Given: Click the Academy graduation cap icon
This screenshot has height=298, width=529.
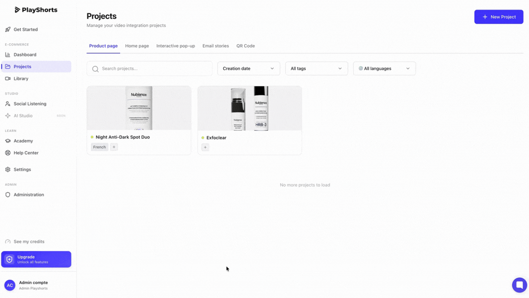Looking at the screenshot, I should [8, 141].
